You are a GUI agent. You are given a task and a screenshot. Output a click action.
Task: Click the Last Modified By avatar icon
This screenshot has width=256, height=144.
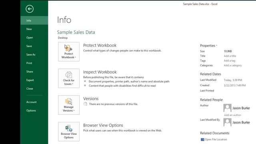(x=227, y=122)
